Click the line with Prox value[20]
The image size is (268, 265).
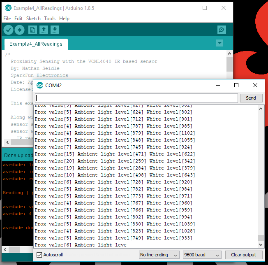pos(115,161)
